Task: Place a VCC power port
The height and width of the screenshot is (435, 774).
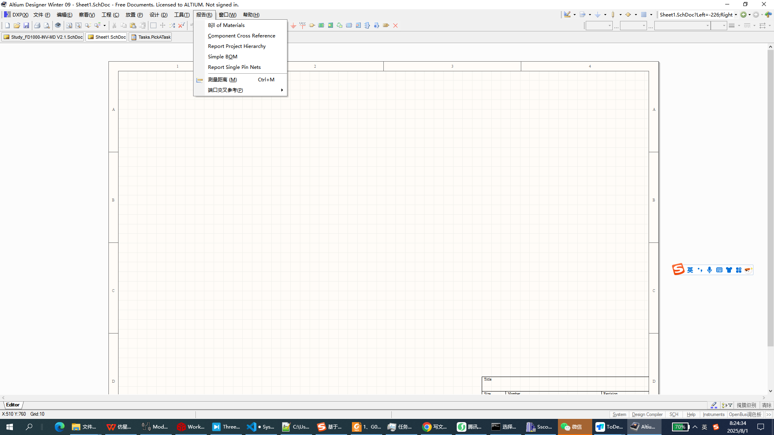Action: 303,25
